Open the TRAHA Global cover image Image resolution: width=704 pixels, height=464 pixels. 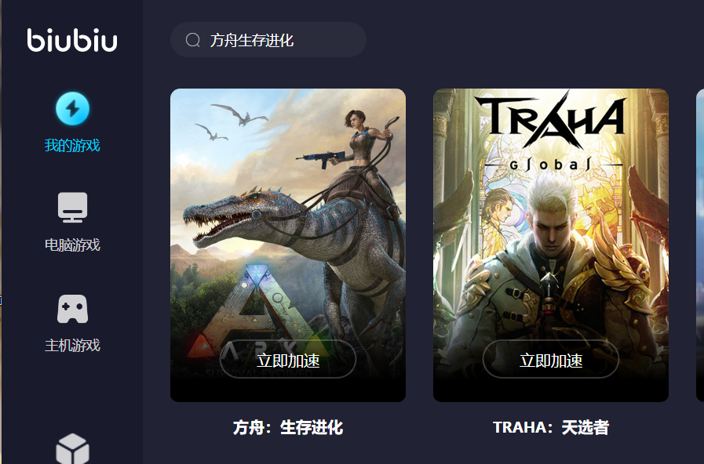tap(551, 245)
